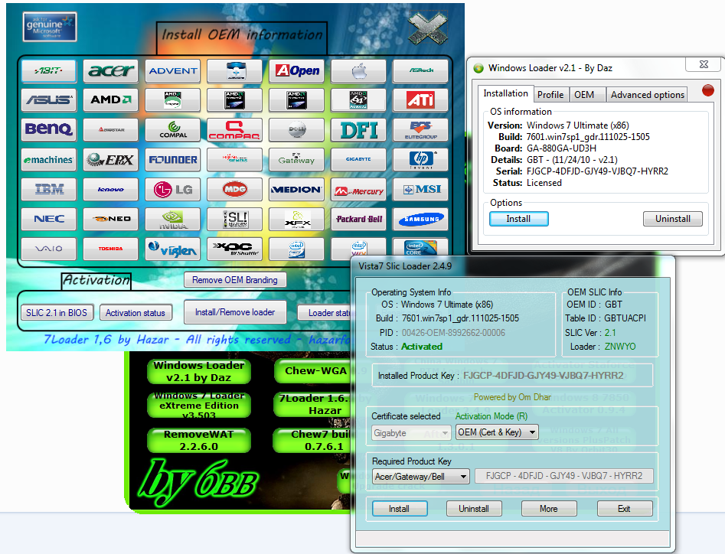Pick the LG brand logo

coord(173,189)
